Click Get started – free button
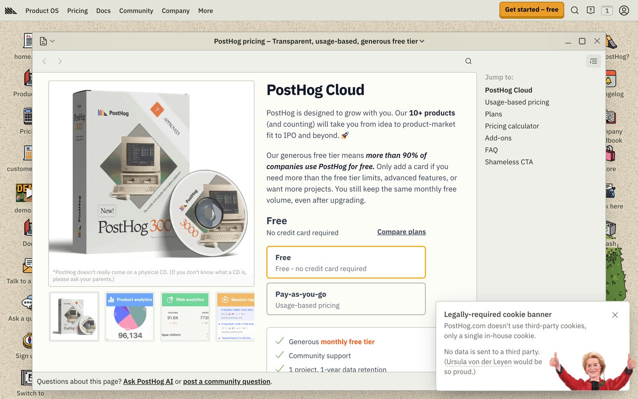 (x=532, y=10)
